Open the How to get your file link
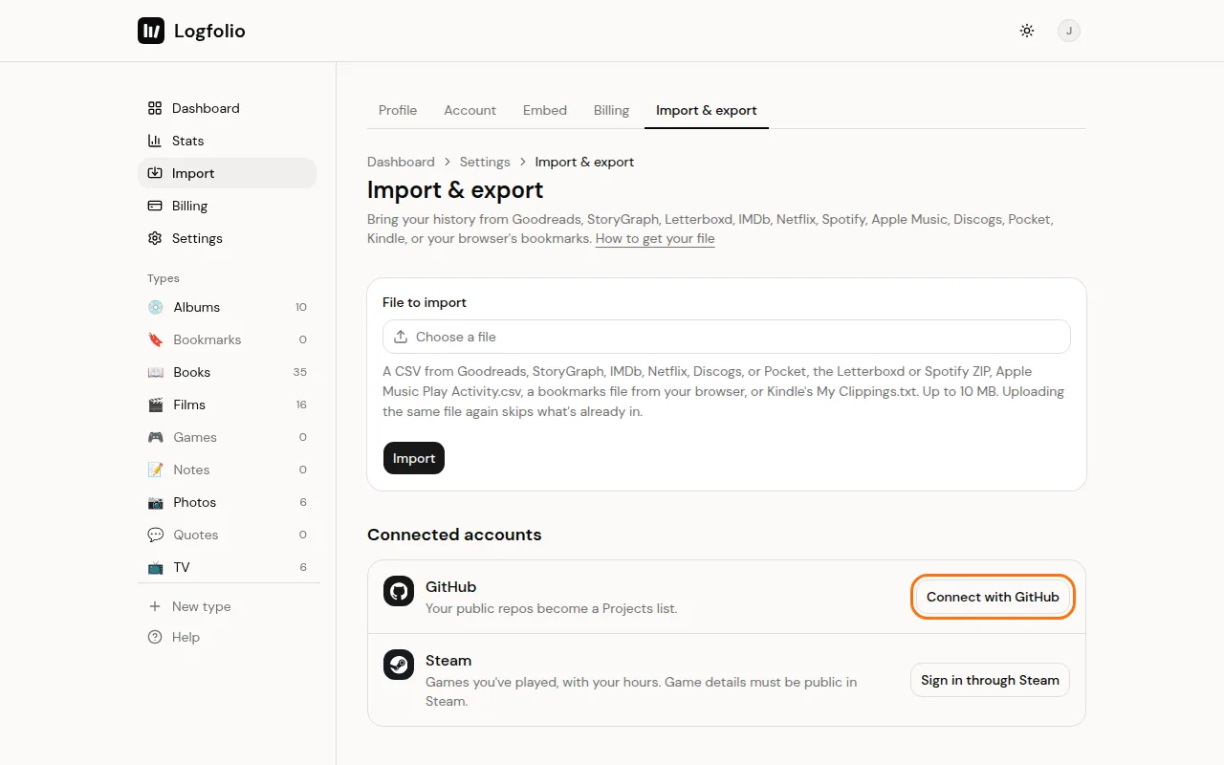 point(655,239)
